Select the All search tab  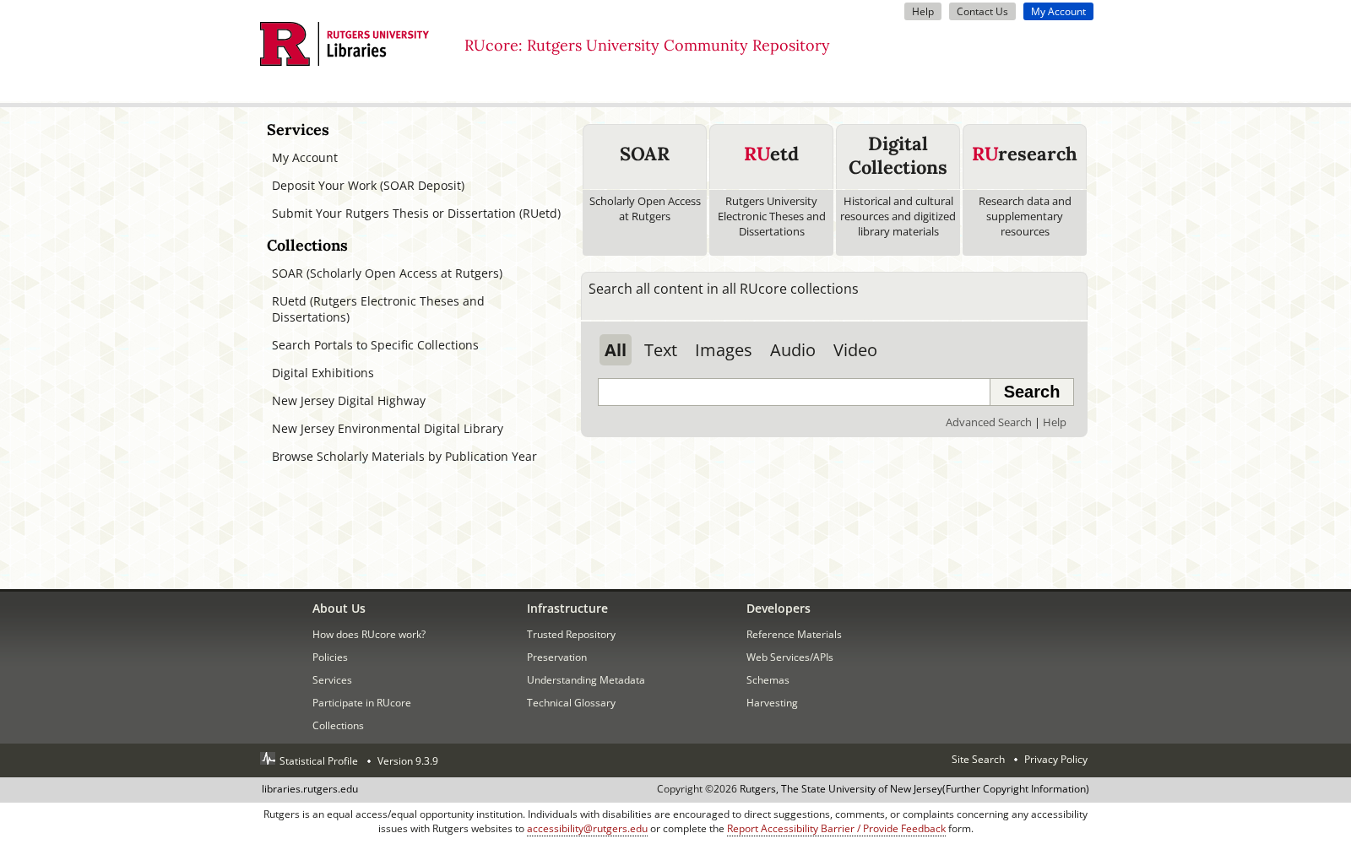tap(616, 350)
